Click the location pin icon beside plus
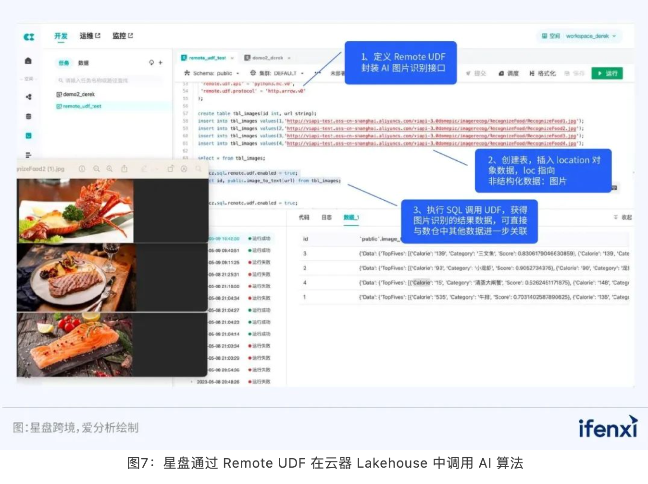The image size is (648, 484). click(x=151, y=62)
